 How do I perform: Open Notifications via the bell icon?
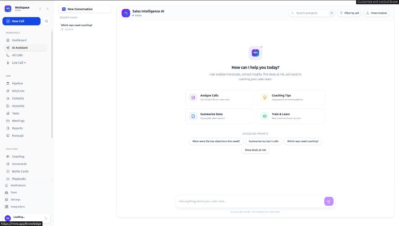click(6, 186)
